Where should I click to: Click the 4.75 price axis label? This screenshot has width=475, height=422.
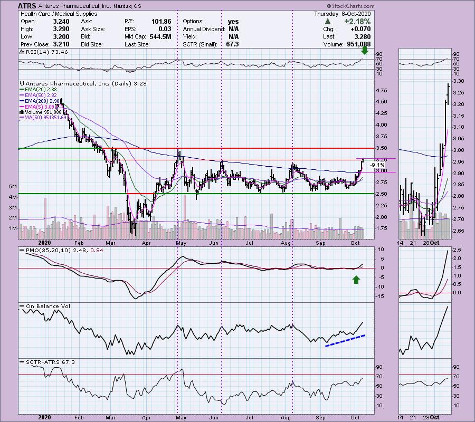click(x=382, y=91)
